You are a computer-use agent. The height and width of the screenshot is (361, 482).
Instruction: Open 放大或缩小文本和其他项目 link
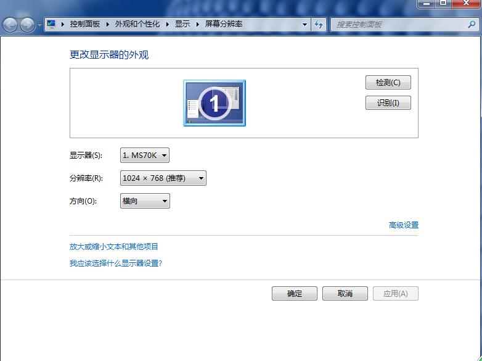[114, 246]
